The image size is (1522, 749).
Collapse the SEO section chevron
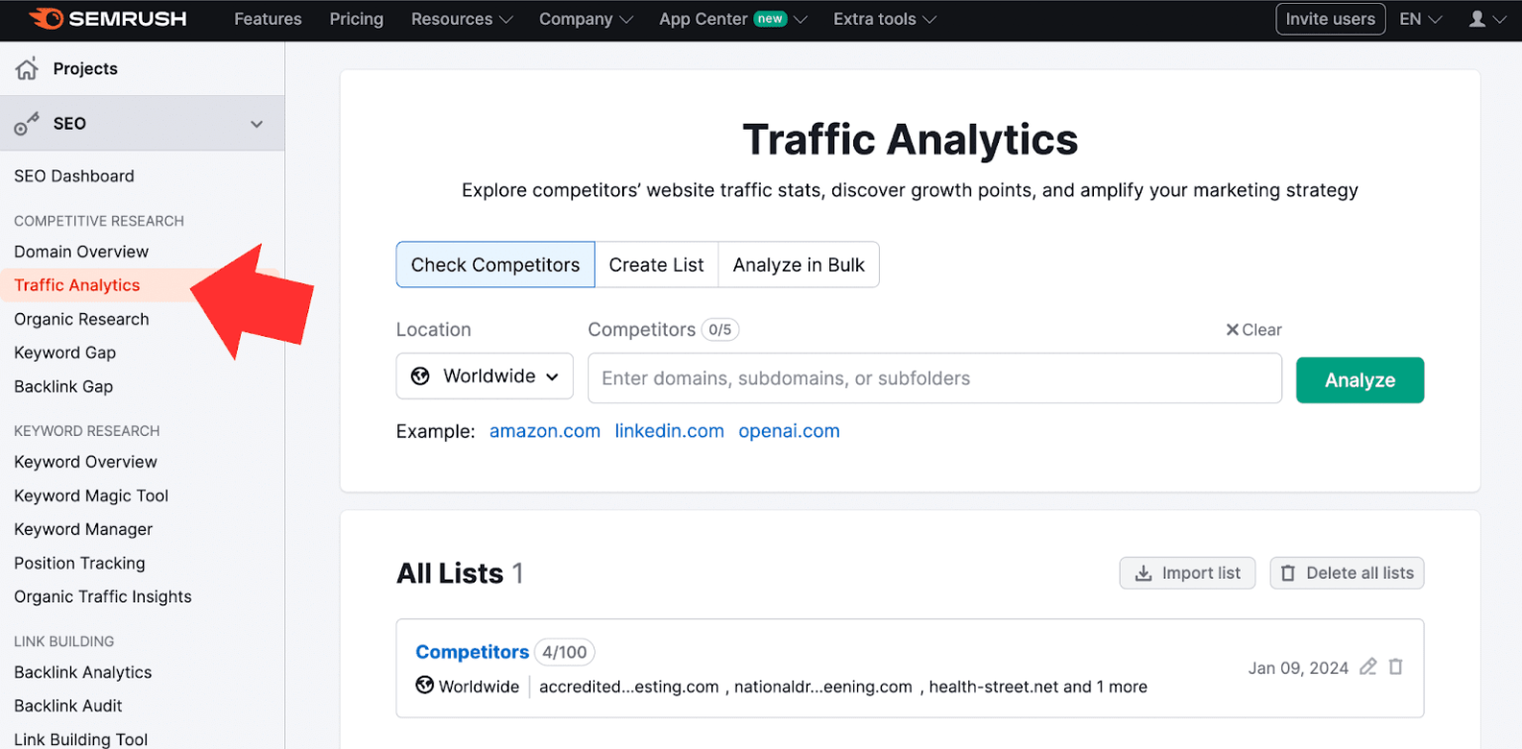[257, 124]
